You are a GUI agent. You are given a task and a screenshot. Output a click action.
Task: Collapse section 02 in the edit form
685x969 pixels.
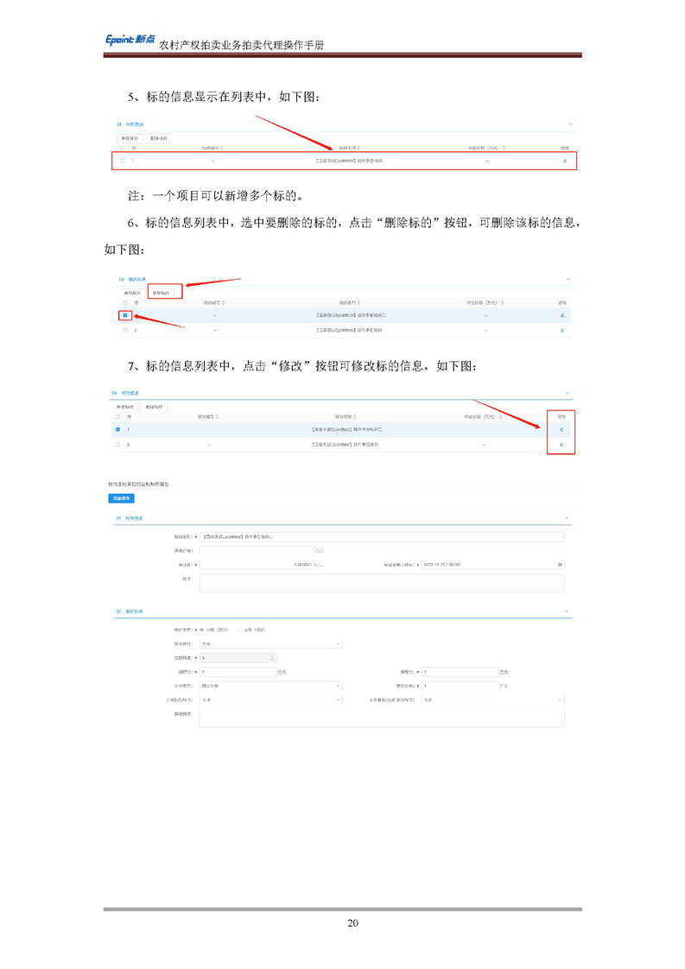[567, 611]
